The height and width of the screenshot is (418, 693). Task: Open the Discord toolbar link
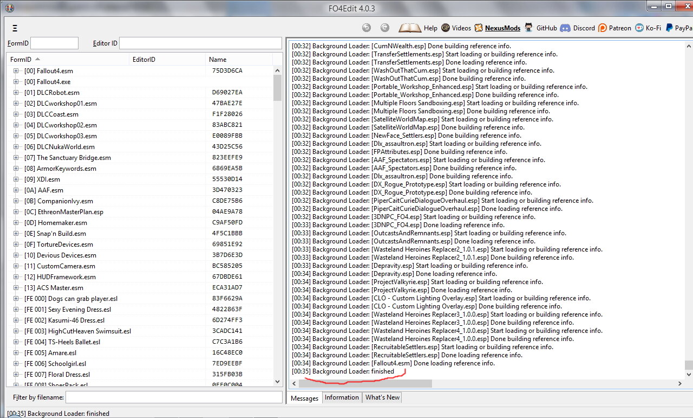(578, 28)
